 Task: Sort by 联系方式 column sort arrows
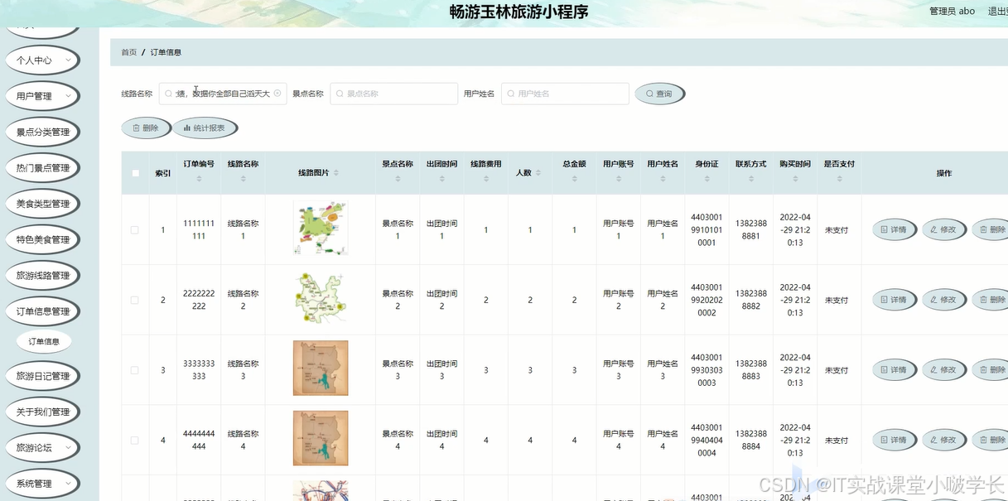[750, 178]
